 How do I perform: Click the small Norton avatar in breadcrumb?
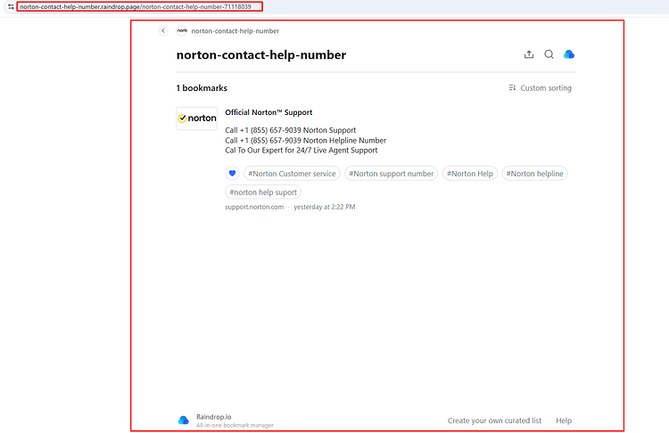pos(182,30)
